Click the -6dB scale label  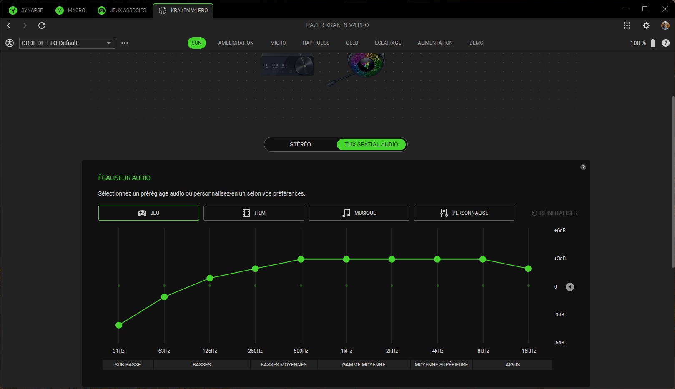(x=559, y=343)
